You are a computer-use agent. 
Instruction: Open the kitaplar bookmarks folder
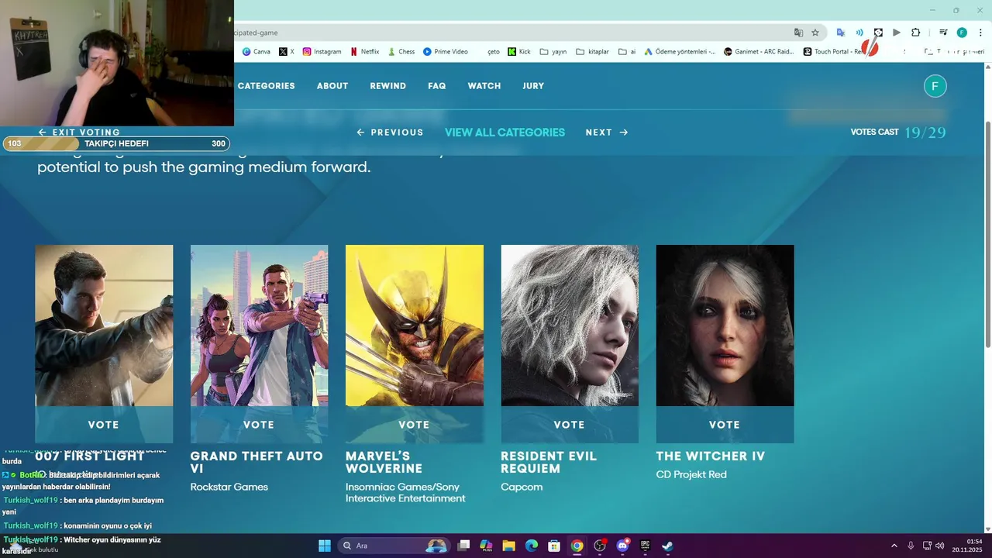click(592, 52)
